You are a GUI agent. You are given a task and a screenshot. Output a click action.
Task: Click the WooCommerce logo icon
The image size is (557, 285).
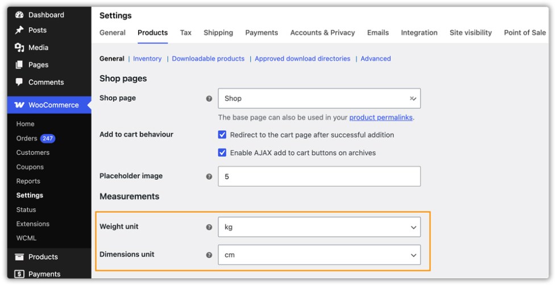[x=19, y=105]
